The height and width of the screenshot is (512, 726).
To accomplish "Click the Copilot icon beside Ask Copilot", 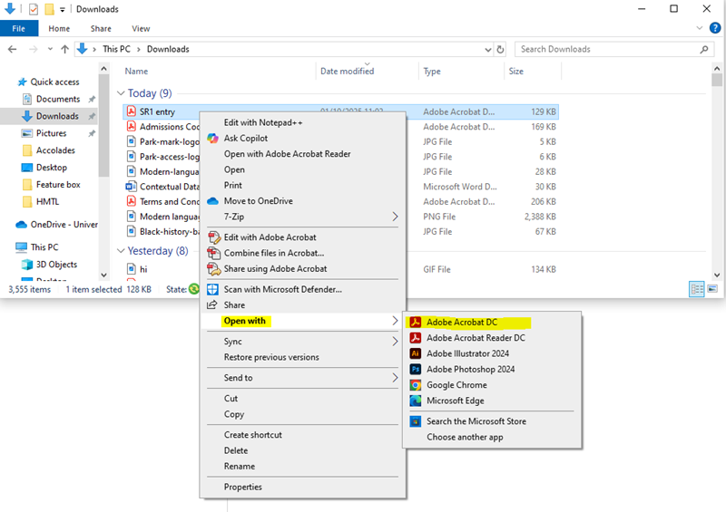I will [212, 139].
